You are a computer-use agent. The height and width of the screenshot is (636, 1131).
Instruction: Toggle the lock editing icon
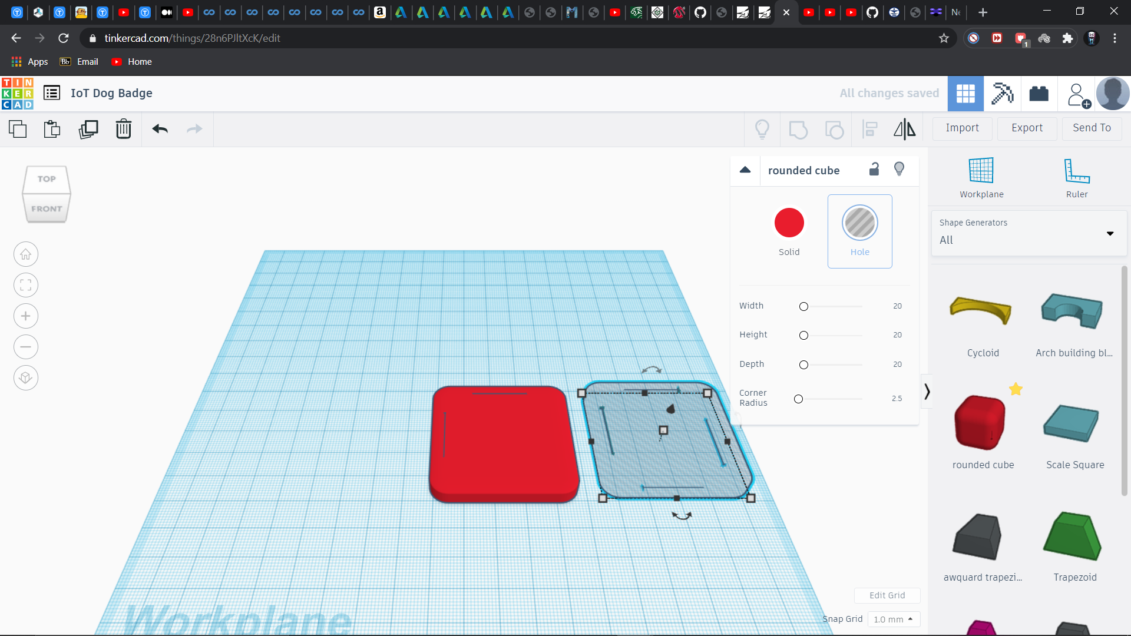pyautogui.click(x=874, y=170)
